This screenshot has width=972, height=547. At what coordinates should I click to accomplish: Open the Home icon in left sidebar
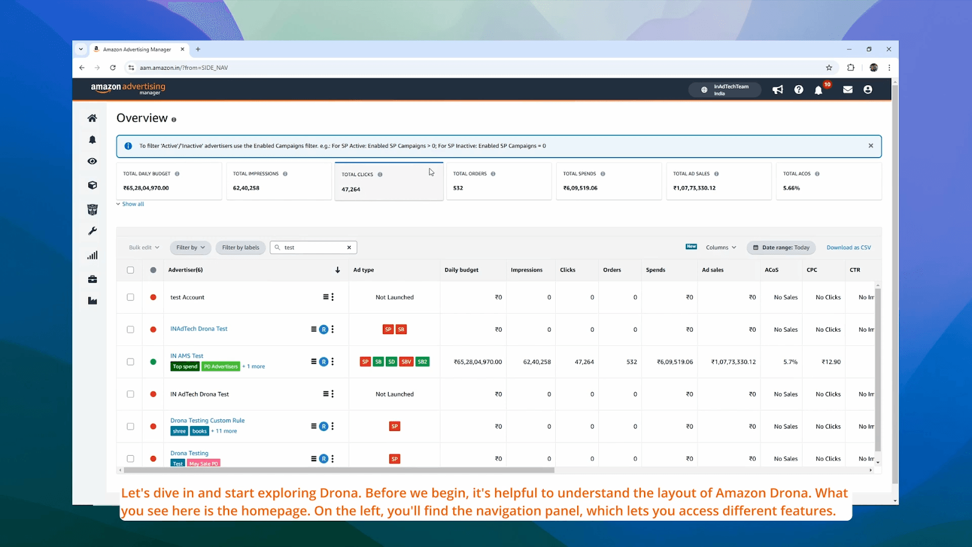(x=92, y=118)
